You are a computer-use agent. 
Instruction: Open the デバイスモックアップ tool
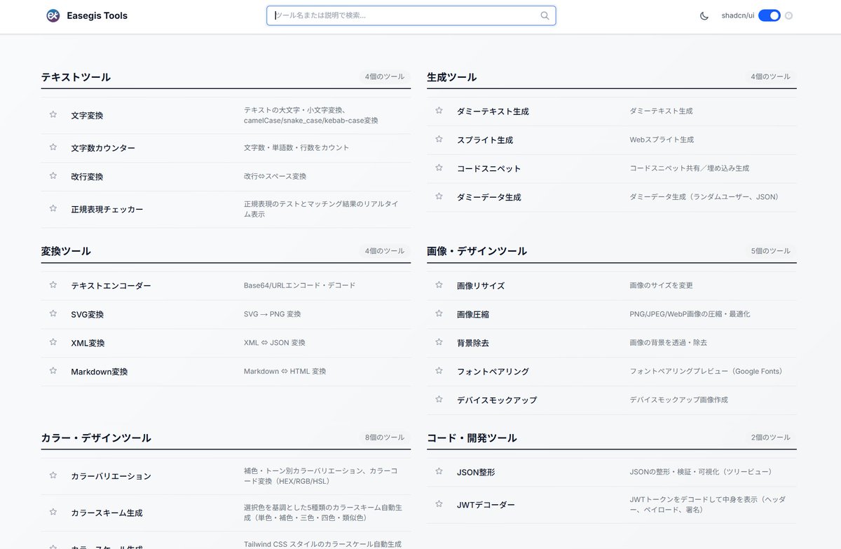click(497, 400)
